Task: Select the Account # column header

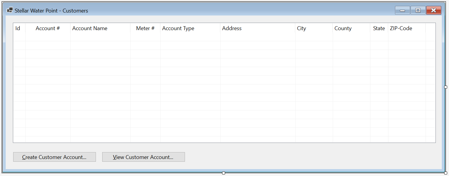Action: point(48,28)
